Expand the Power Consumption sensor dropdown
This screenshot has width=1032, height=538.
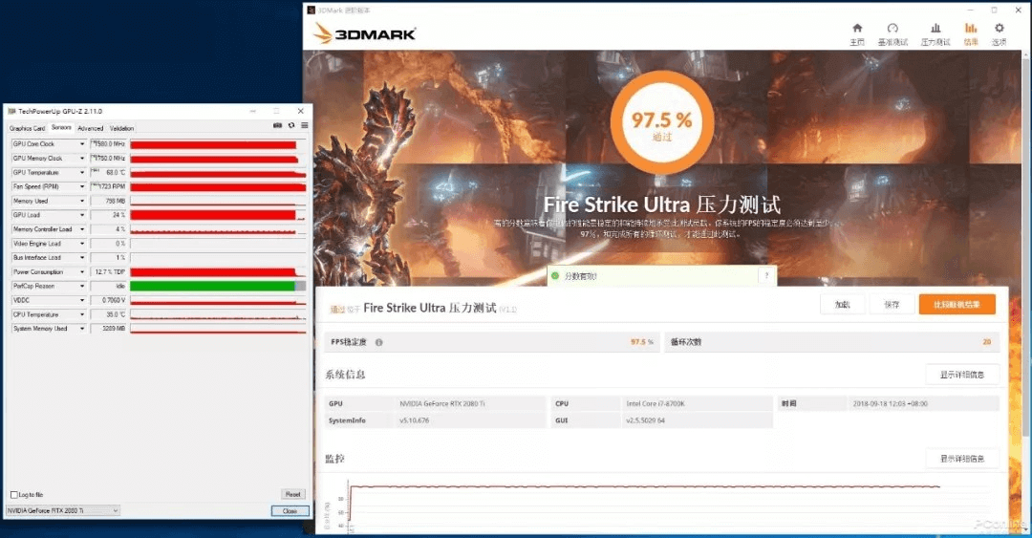point(82,272)
